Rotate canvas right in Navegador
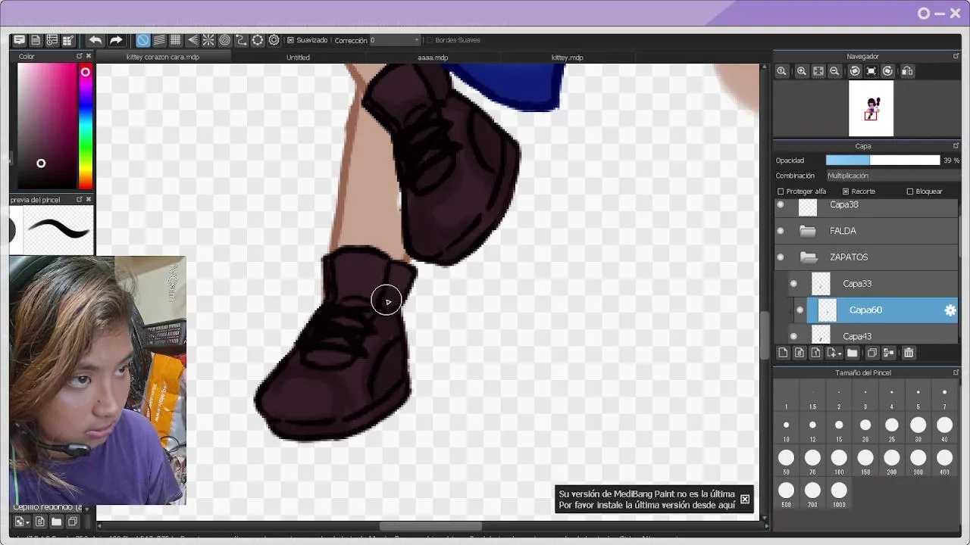This screenshot has width=970, height=545. pos(887,71)
